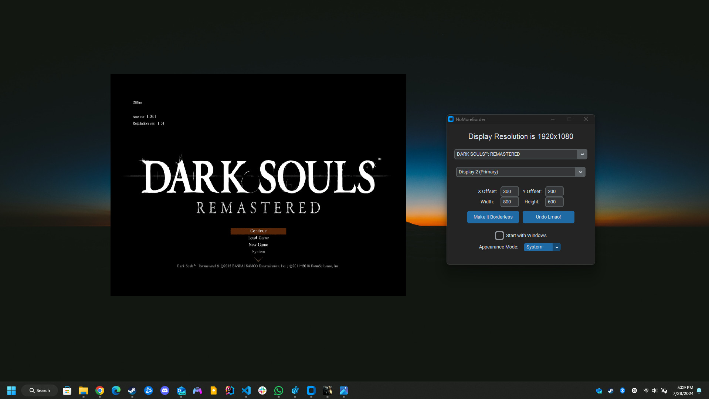Open the notification bell in system tray

coord(699,390)
